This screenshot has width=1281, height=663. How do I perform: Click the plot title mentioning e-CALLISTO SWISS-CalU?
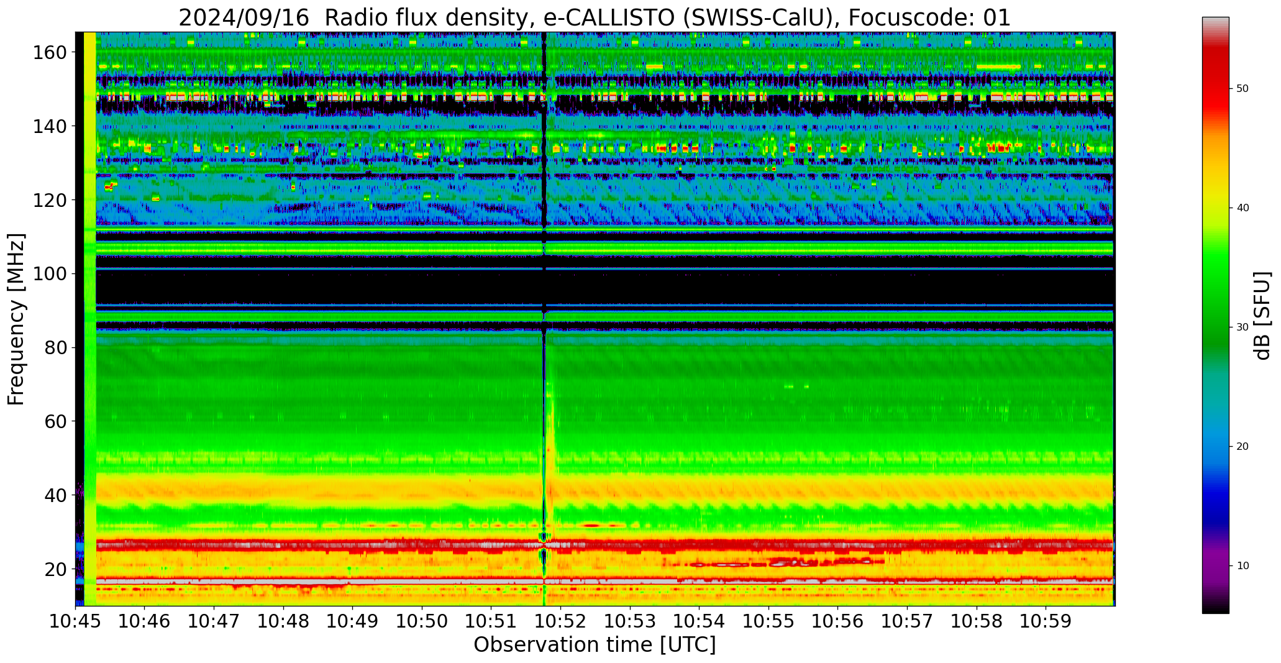595,17
